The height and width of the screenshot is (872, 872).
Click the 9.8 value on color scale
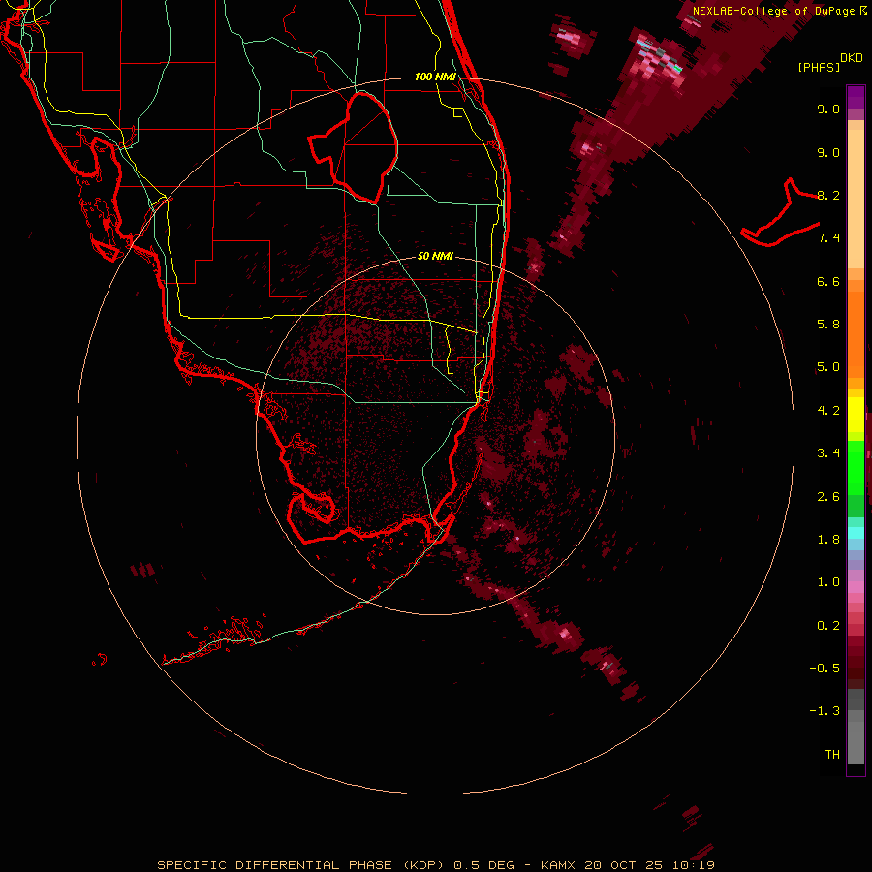(828, 109)
